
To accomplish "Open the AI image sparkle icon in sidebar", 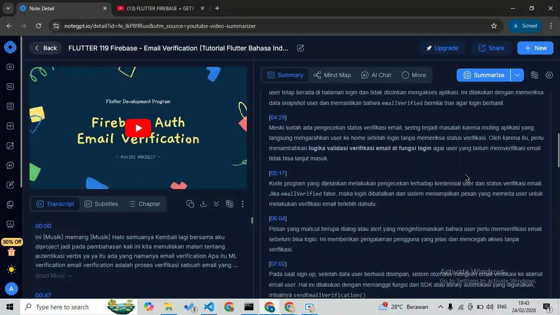I will click(x=10, y=146).
